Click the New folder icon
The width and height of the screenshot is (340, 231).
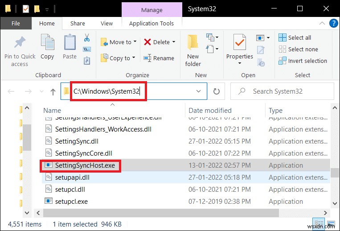tap(193, 43)
